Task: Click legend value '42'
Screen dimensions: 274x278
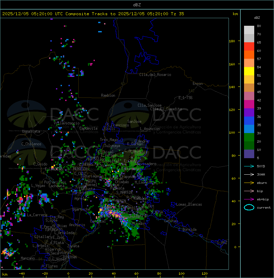Action: [x=259, y=100]
